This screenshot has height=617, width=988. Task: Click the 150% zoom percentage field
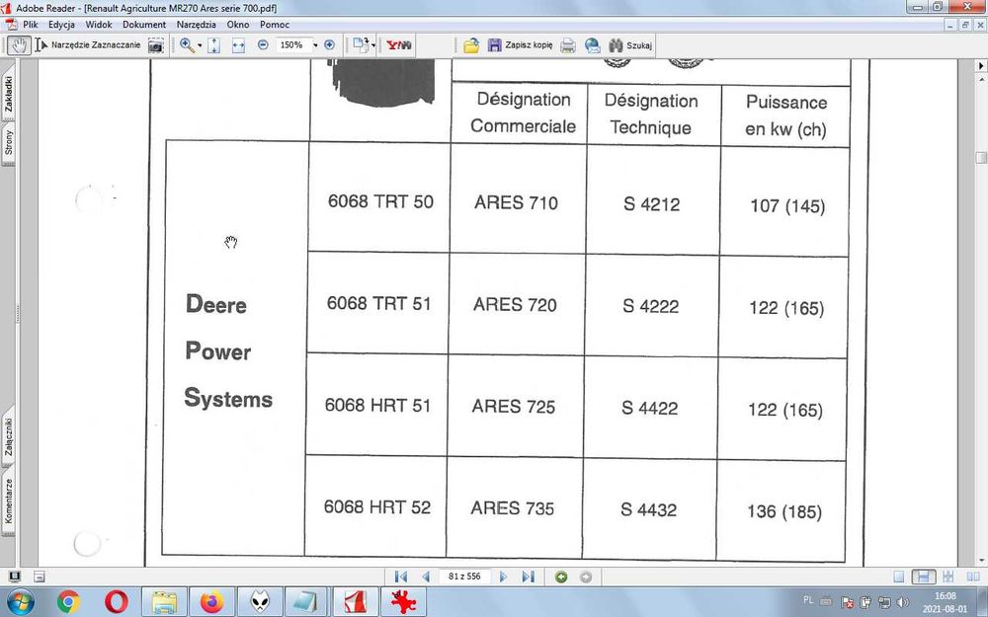[x=293, y=44]
